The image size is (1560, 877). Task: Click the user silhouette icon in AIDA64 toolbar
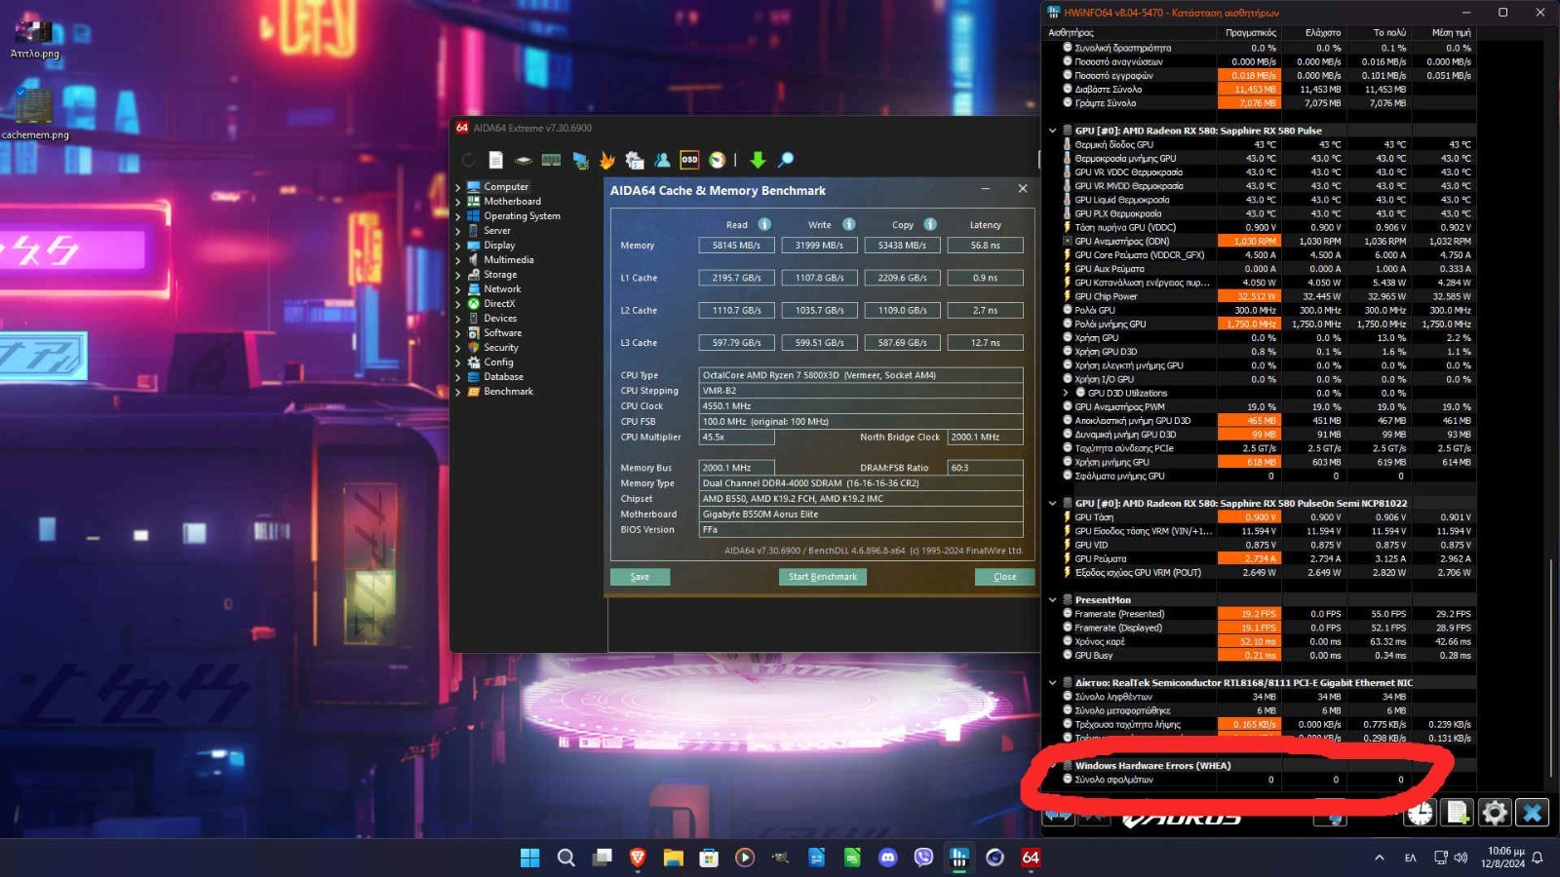coord(663,160)
